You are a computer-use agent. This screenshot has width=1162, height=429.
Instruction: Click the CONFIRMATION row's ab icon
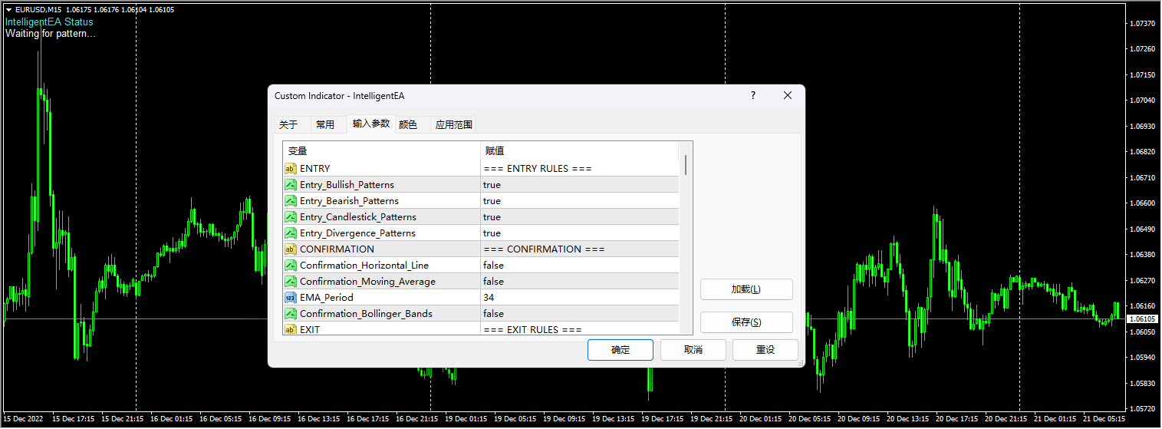(x=291, y=249)
